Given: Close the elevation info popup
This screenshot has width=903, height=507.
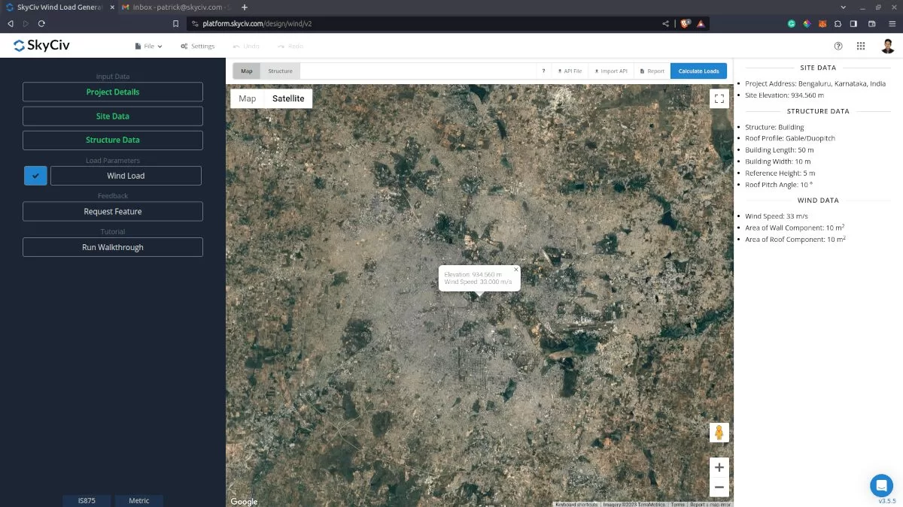Looking at the screenshot, I should (x=516, y=269).
